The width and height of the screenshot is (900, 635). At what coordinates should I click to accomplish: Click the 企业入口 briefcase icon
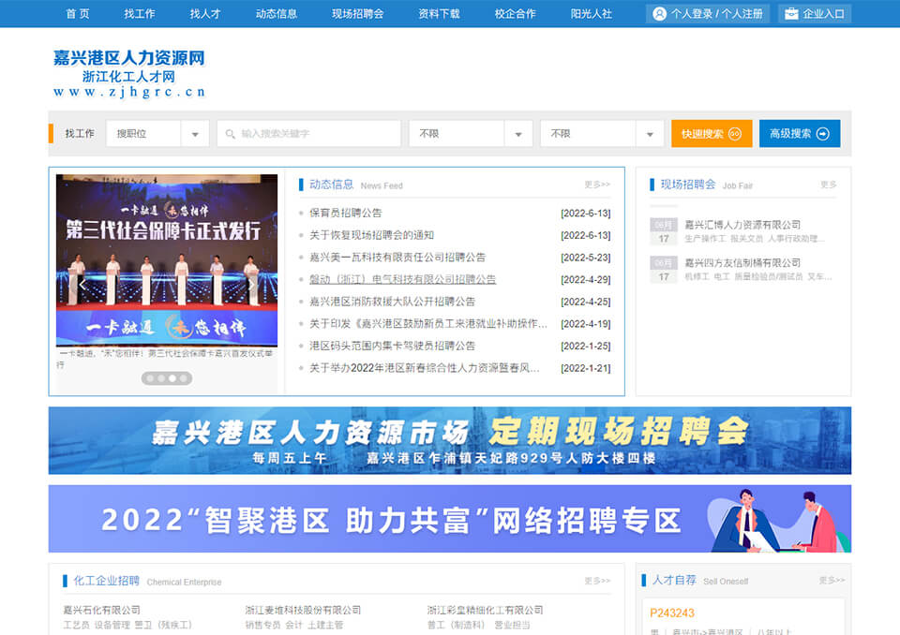[792, 14]
